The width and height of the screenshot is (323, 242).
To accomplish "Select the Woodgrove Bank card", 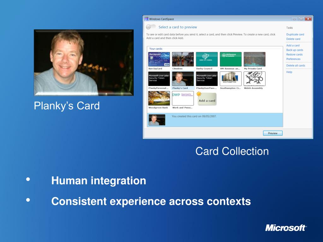I will click(159, 98).
